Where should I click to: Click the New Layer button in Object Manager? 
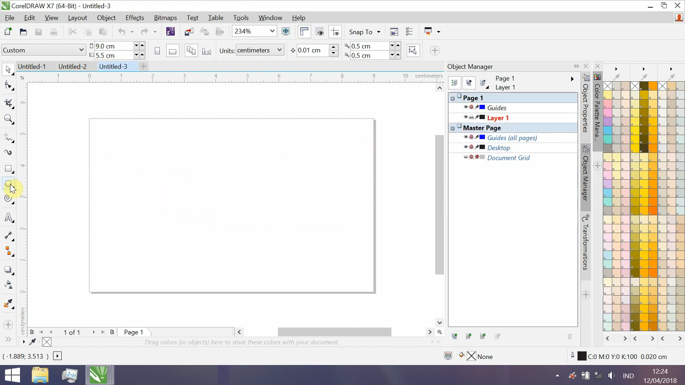pos(454,336)
